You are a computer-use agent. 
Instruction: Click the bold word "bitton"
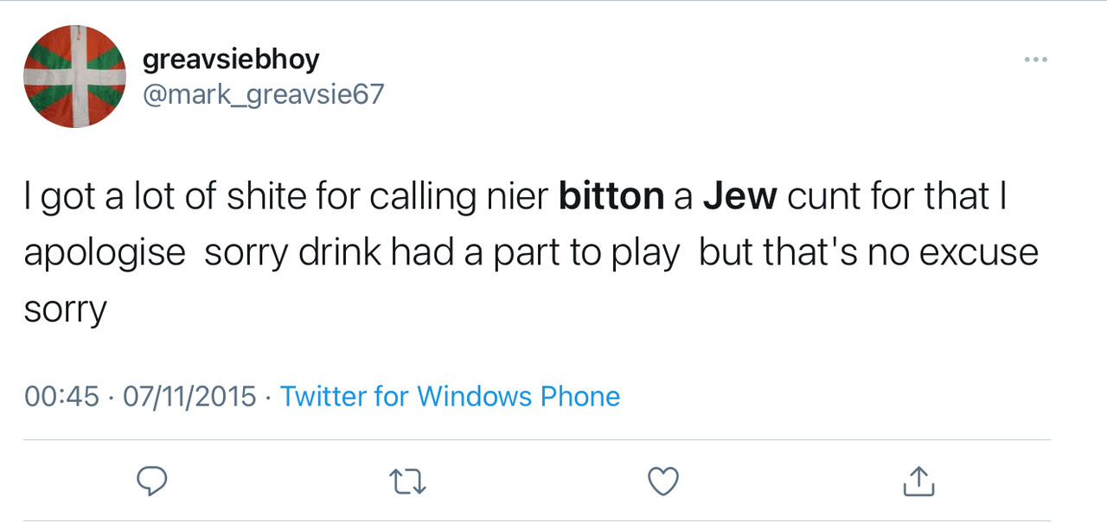(x=611, y=197)
